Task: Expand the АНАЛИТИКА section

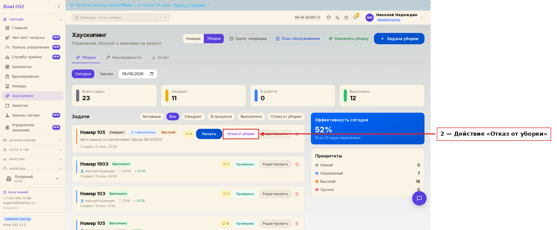Action: click(33, 168)
